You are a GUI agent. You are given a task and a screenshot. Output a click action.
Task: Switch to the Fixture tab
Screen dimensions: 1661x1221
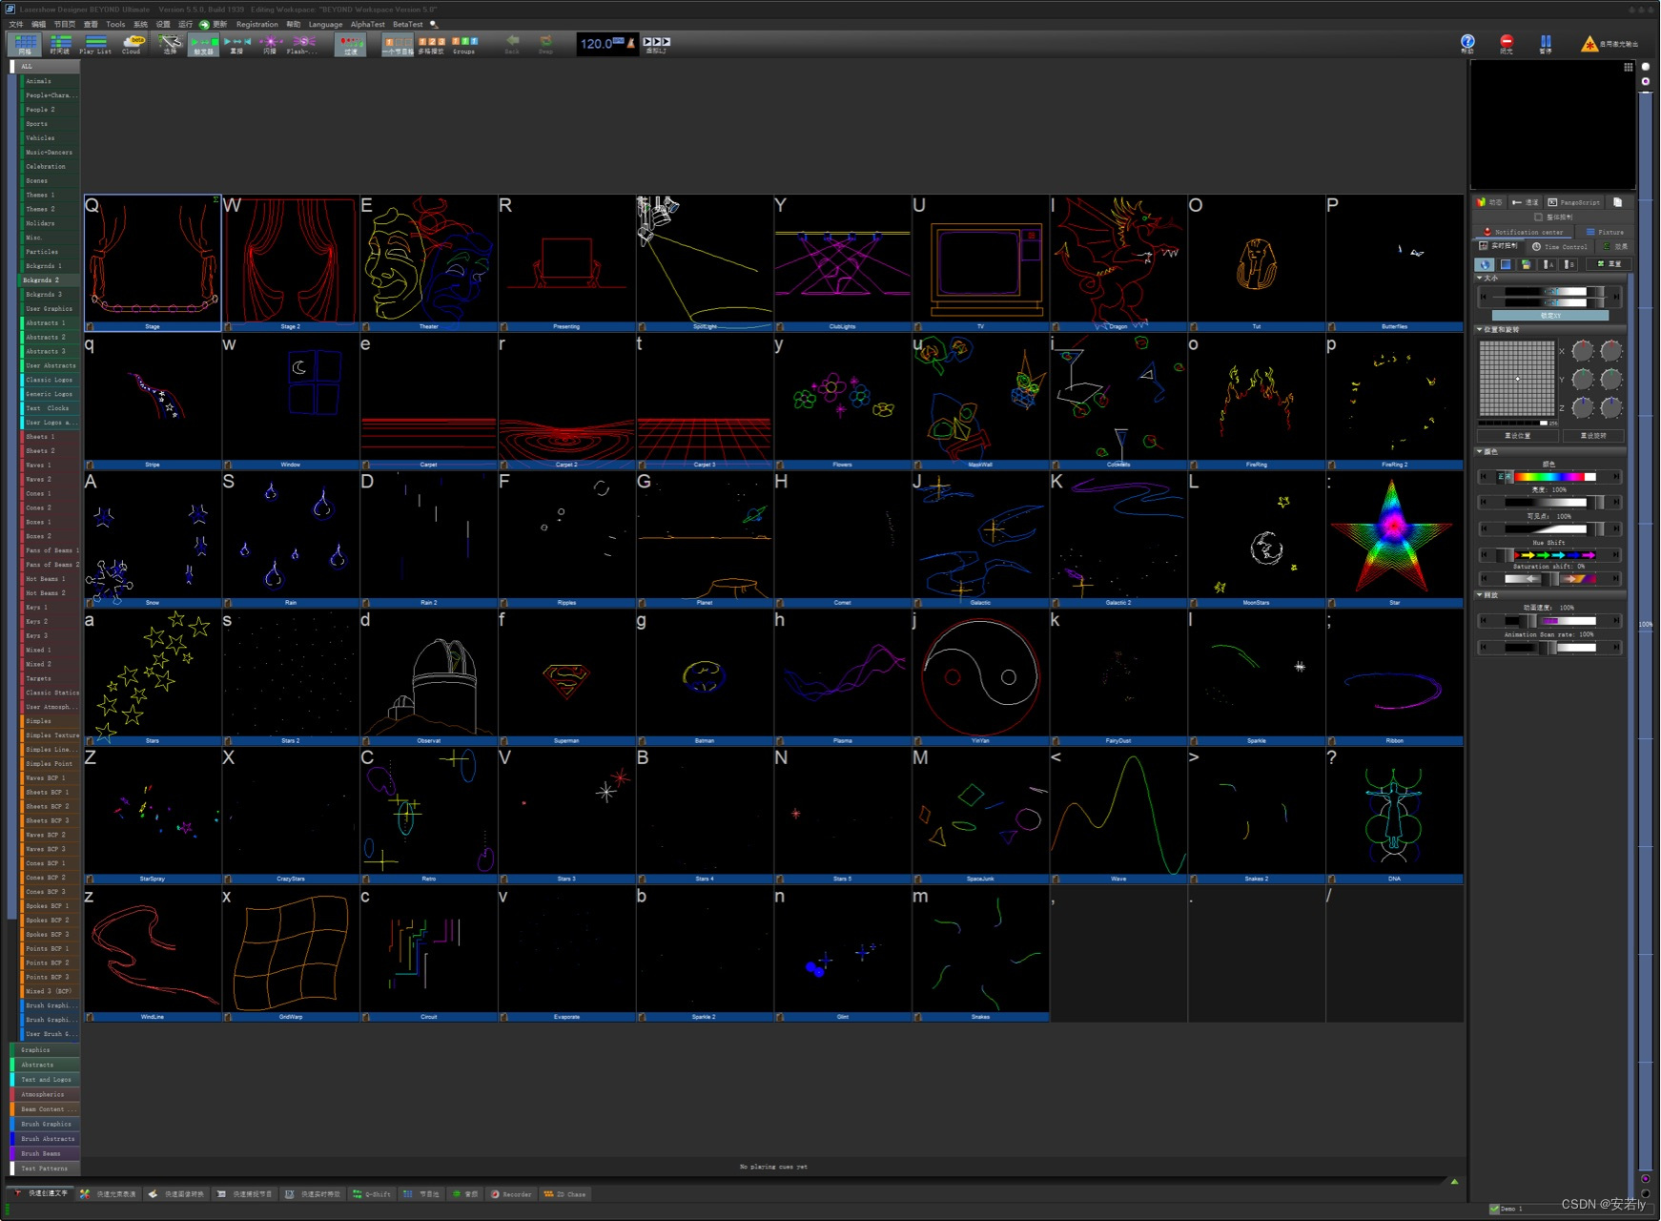coord(1605,232)
